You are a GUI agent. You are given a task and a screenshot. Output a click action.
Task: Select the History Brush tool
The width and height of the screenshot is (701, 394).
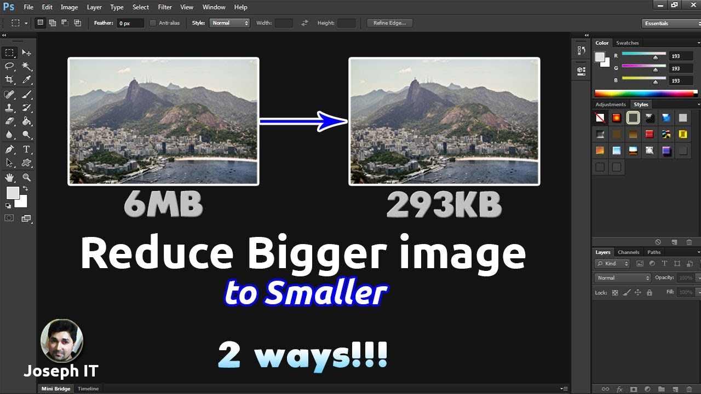point(26,108)
